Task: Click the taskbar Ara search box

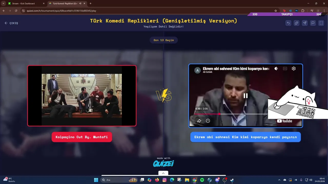Action: 119,180
